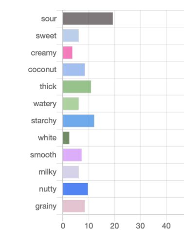Click the 20 axis tick label
This screenshot has height=243, width=184.
114,226
